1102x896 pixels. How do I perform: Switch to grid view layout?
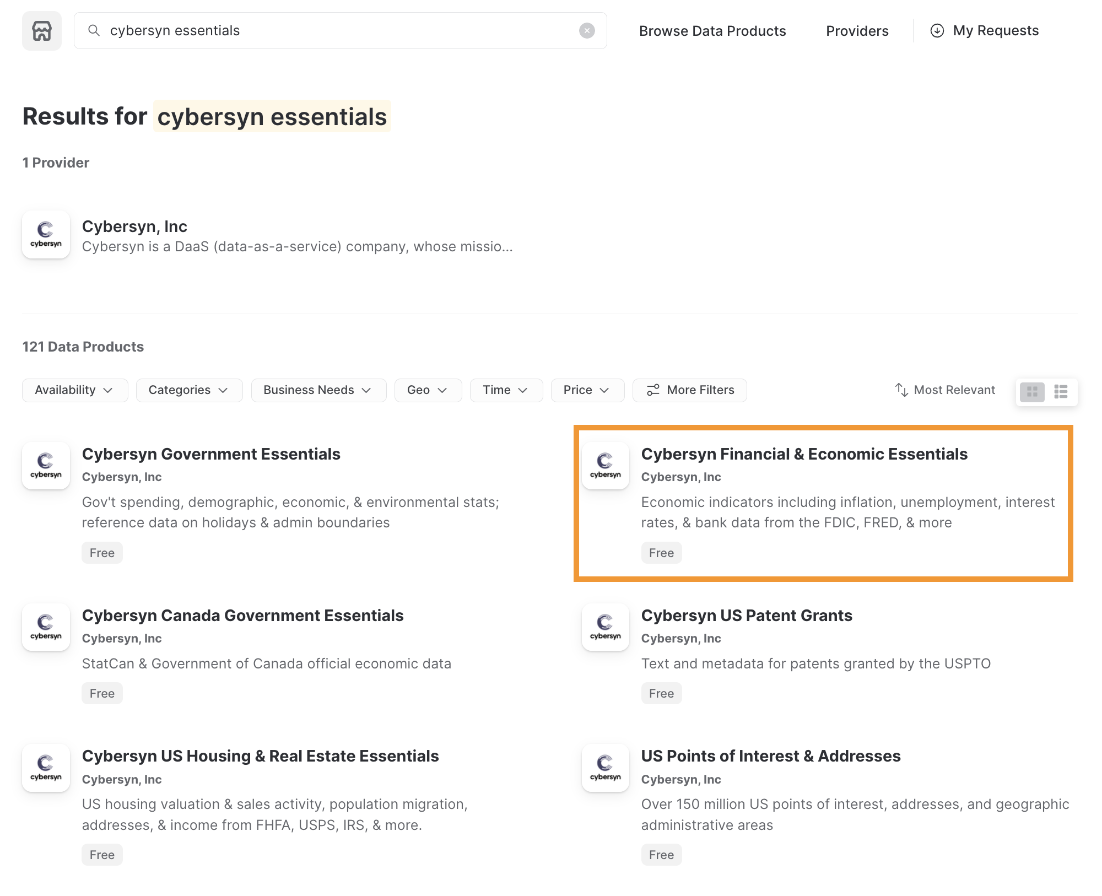[x=1032, y=392]
